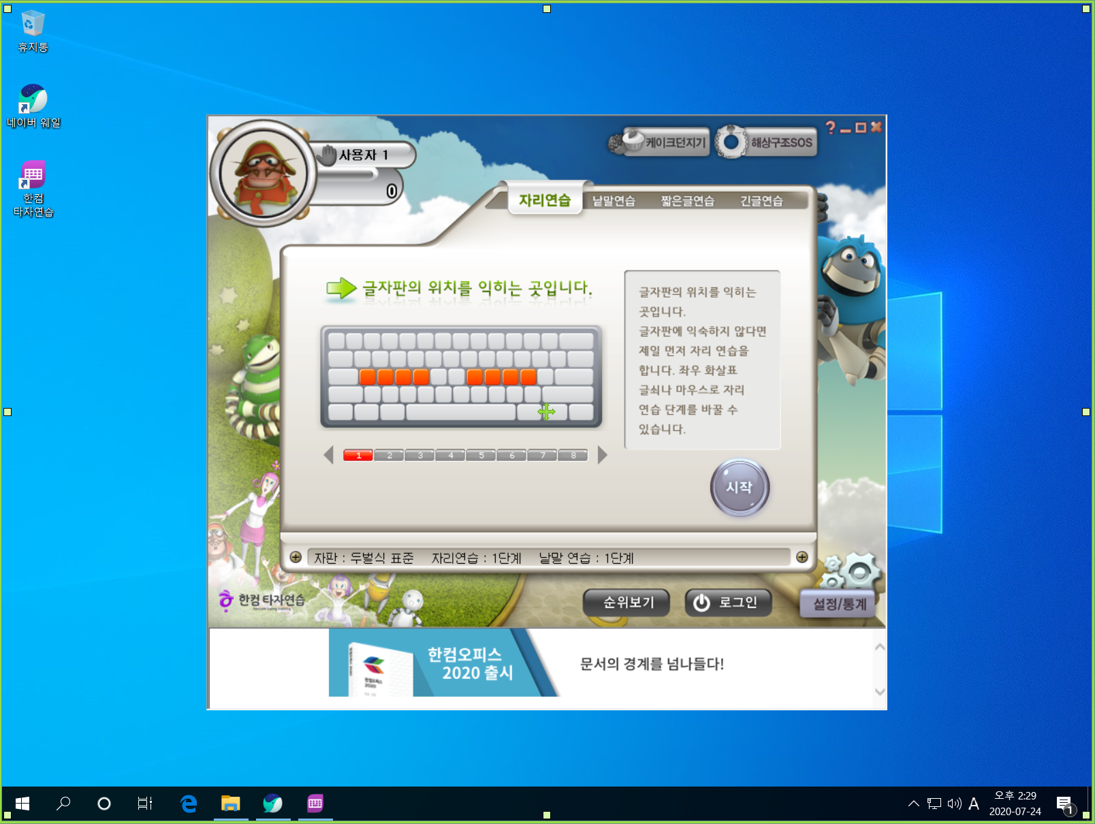Switch to Naver Whale in the taskbar

tap(273, 804)
